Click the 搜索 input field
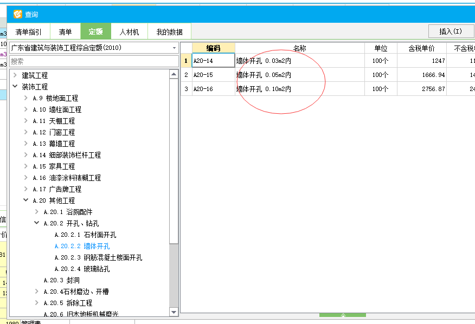 [x=93, y=61]
